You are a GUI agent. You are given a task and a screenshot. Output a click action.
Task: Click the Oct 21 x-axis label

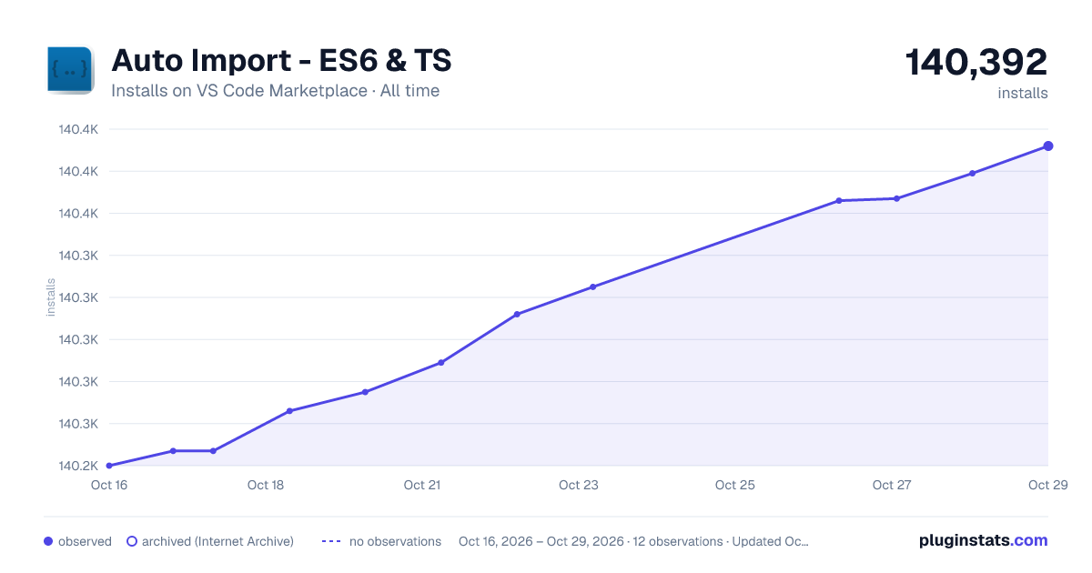pyautogui.click(x=422, y=485)
